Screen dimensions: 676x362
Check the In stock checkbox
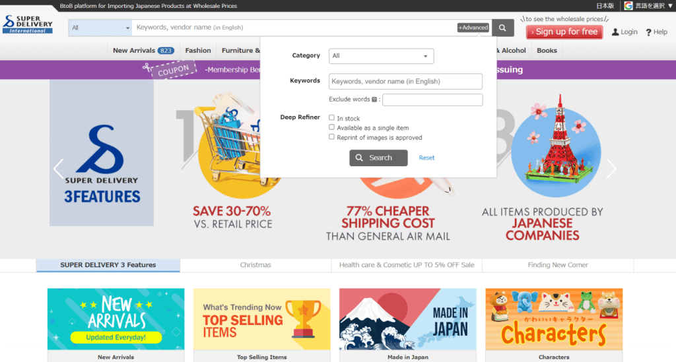pos(331,117)
